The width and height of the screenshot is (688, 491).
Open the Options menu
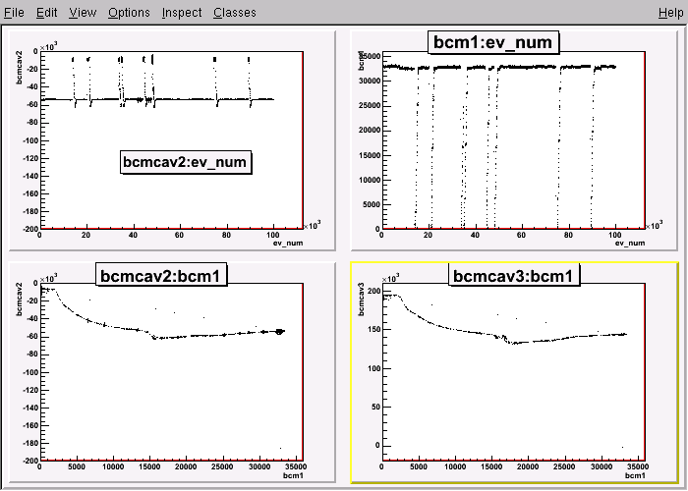129,12
